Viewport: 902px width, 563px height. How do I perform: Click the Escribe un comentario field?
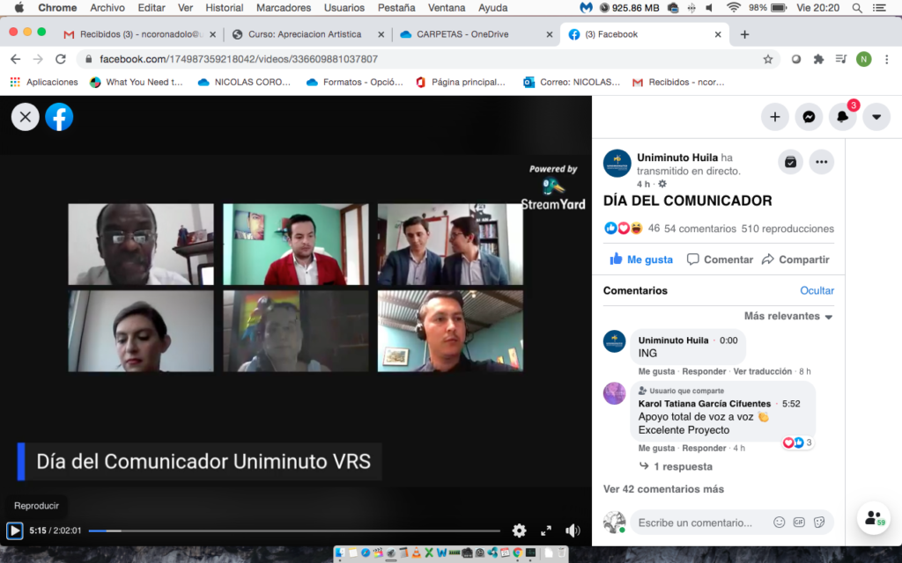tap(695, 523)
